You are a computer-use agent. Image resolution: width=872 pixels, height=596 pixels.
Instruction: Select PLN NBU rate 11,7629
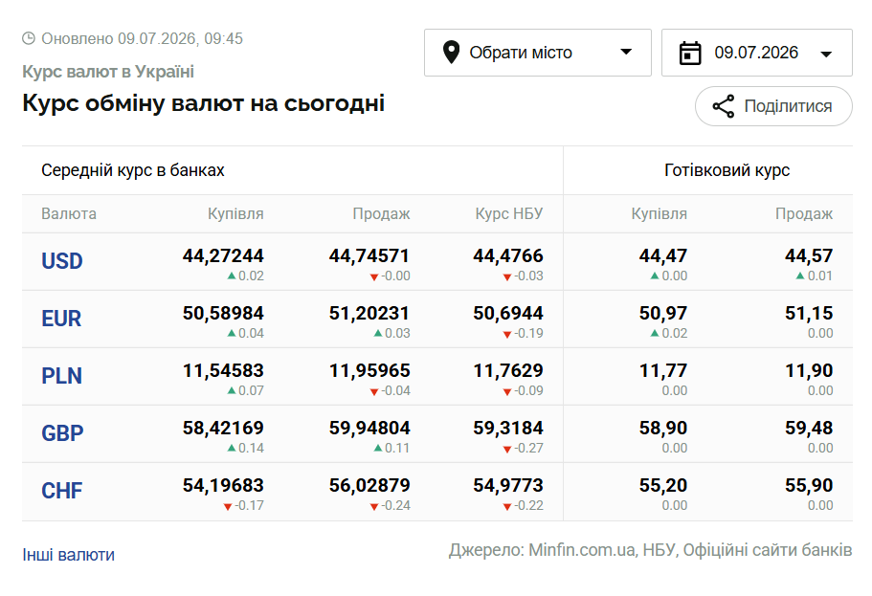508,370
